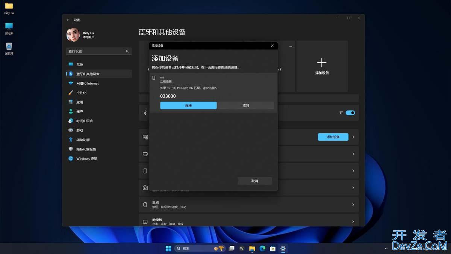Open 辅助功能 settings
Screen dimensions: 451x254
point(99,140)
